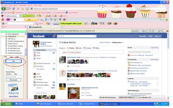Open the Tools menu
Image resolution: width=173 pixels, height=108 pixels.
click(35, 5)
